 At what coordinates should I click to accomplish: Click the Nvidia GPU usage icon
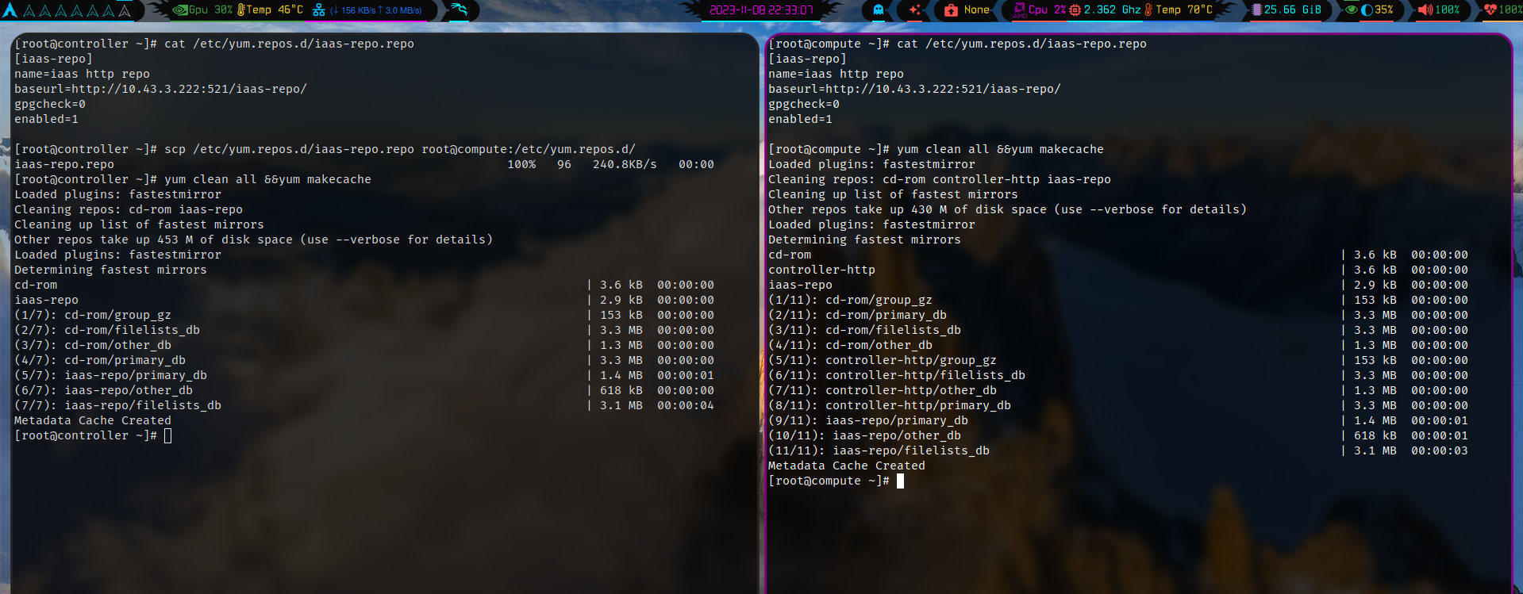[180, 10]
